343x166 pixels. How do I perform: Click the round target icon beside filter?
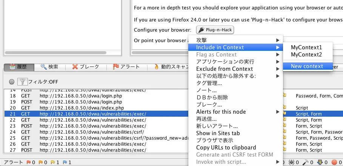coord(12,81)
